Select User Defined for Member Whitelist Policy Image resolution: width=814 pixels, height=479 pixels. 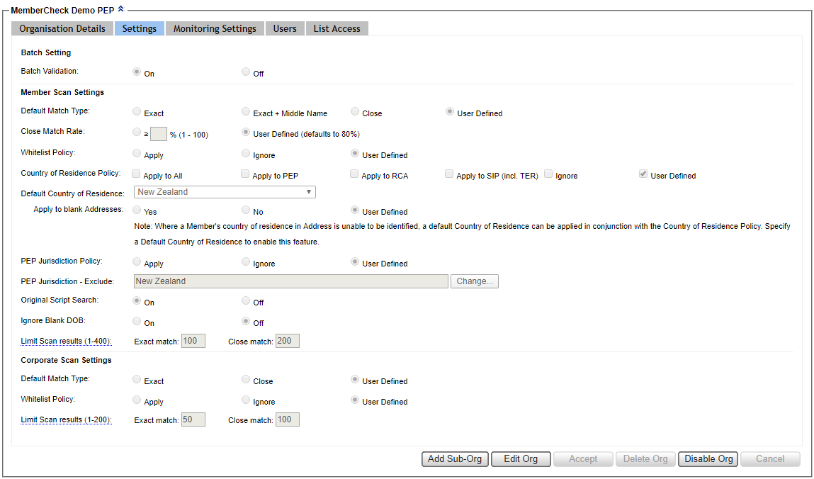tap(354, 153)
